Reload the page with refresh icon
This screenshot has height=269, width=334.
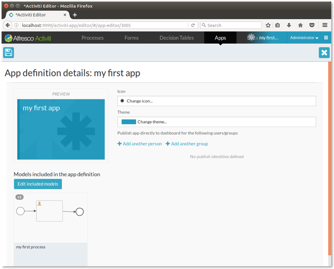point(193,25)
